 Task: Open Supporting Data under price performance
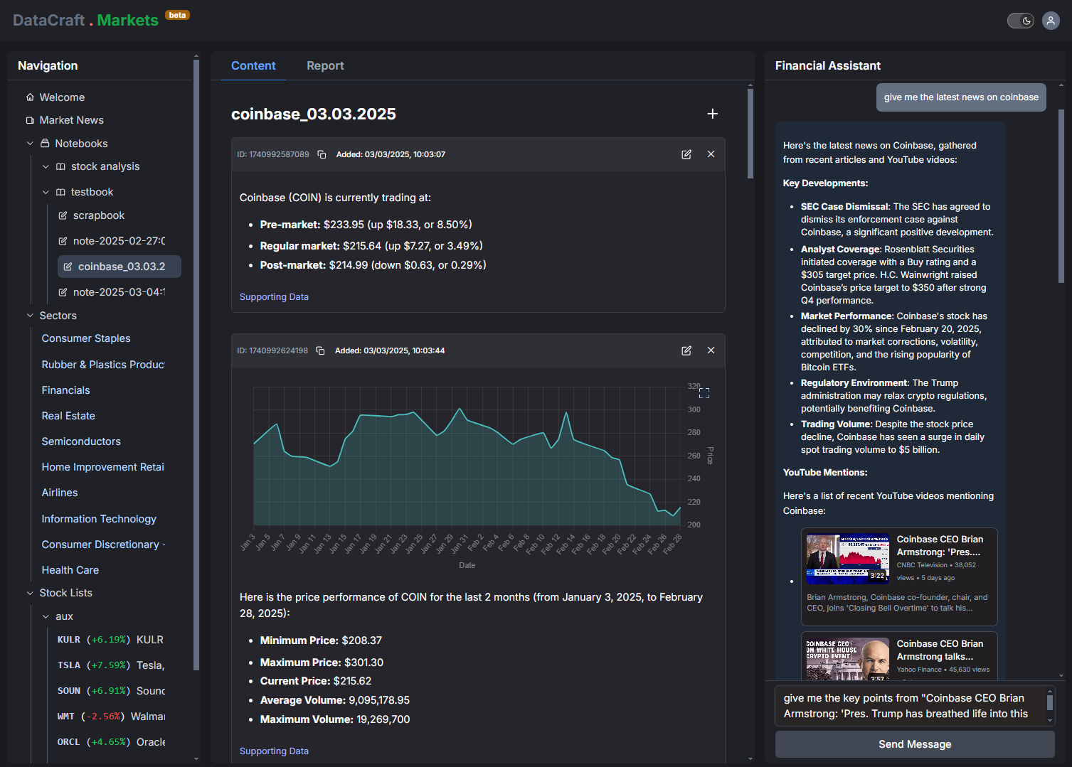(274, 751)
